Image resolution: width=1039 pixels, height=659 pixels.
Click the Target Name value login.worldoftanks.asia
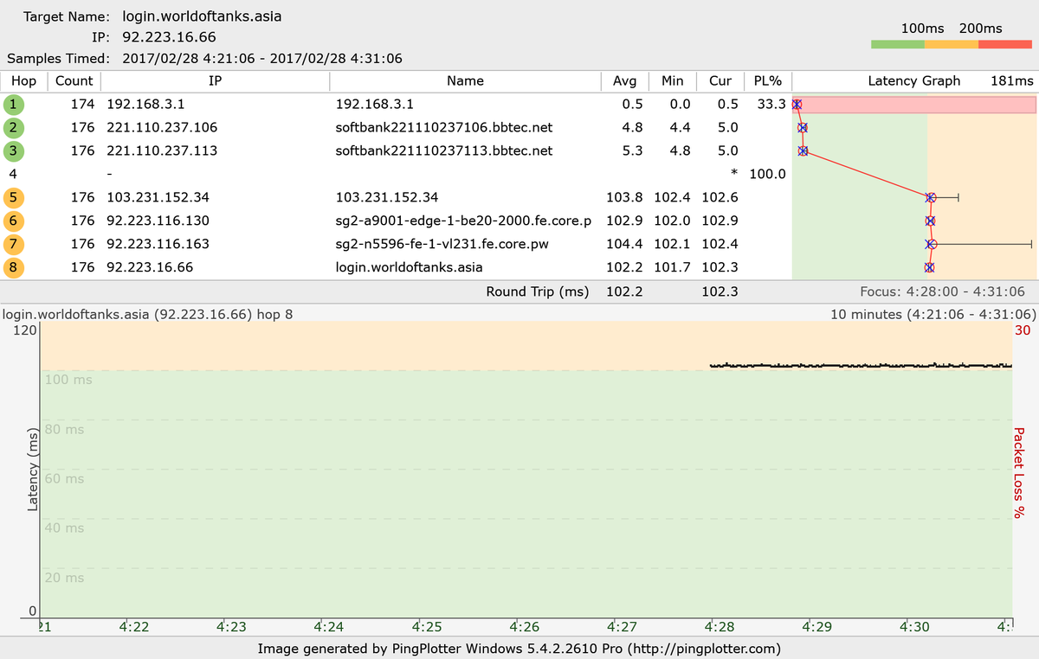(x=203, y=16)
